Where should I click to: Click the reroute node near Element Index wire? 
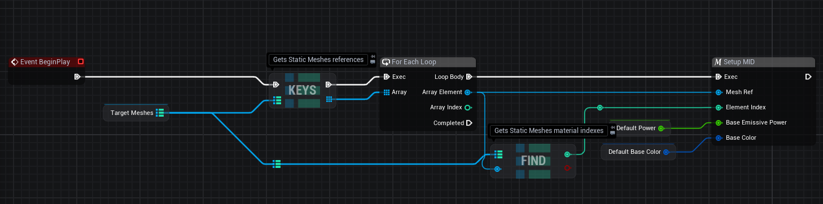click(x=600, y=107)
